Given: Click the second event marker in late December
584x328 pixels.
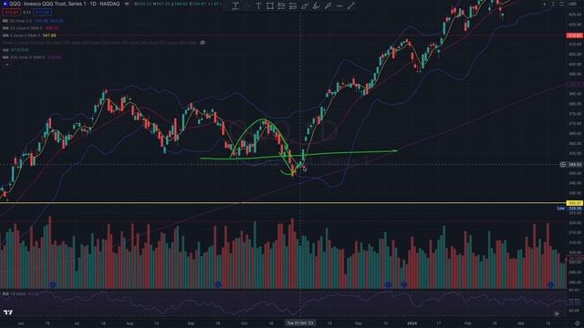Looking at the screenshot, I should (x=403, y=284).
